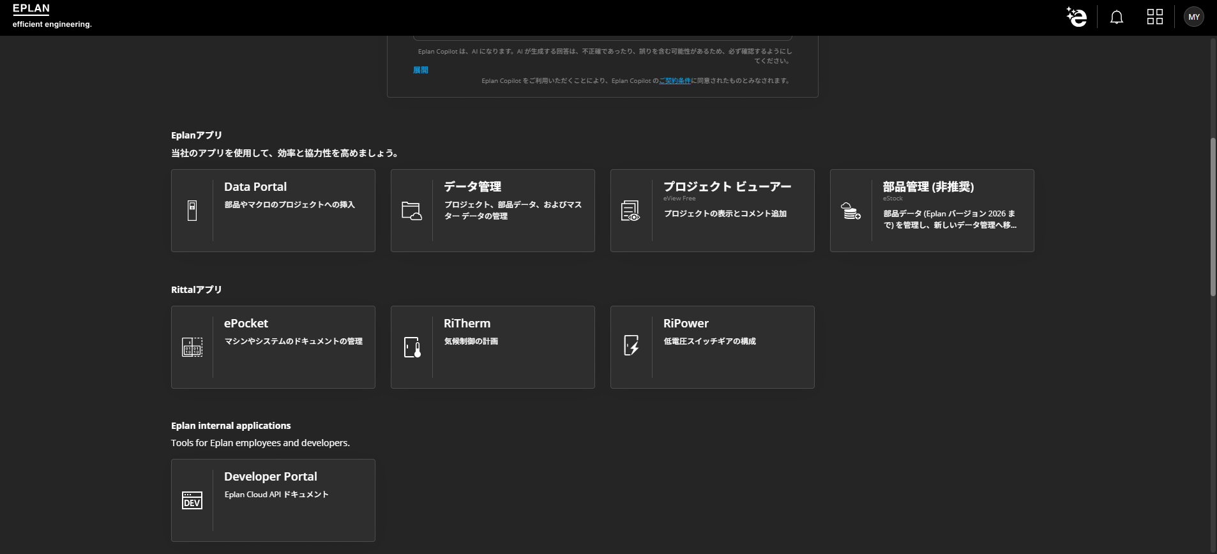
Task: Click the Rittalアプリ section heading
Action: point(197,290)
